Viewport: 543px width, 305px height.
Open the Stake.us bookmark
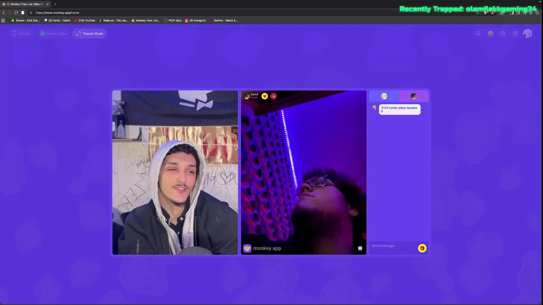(x=113, y=20)
